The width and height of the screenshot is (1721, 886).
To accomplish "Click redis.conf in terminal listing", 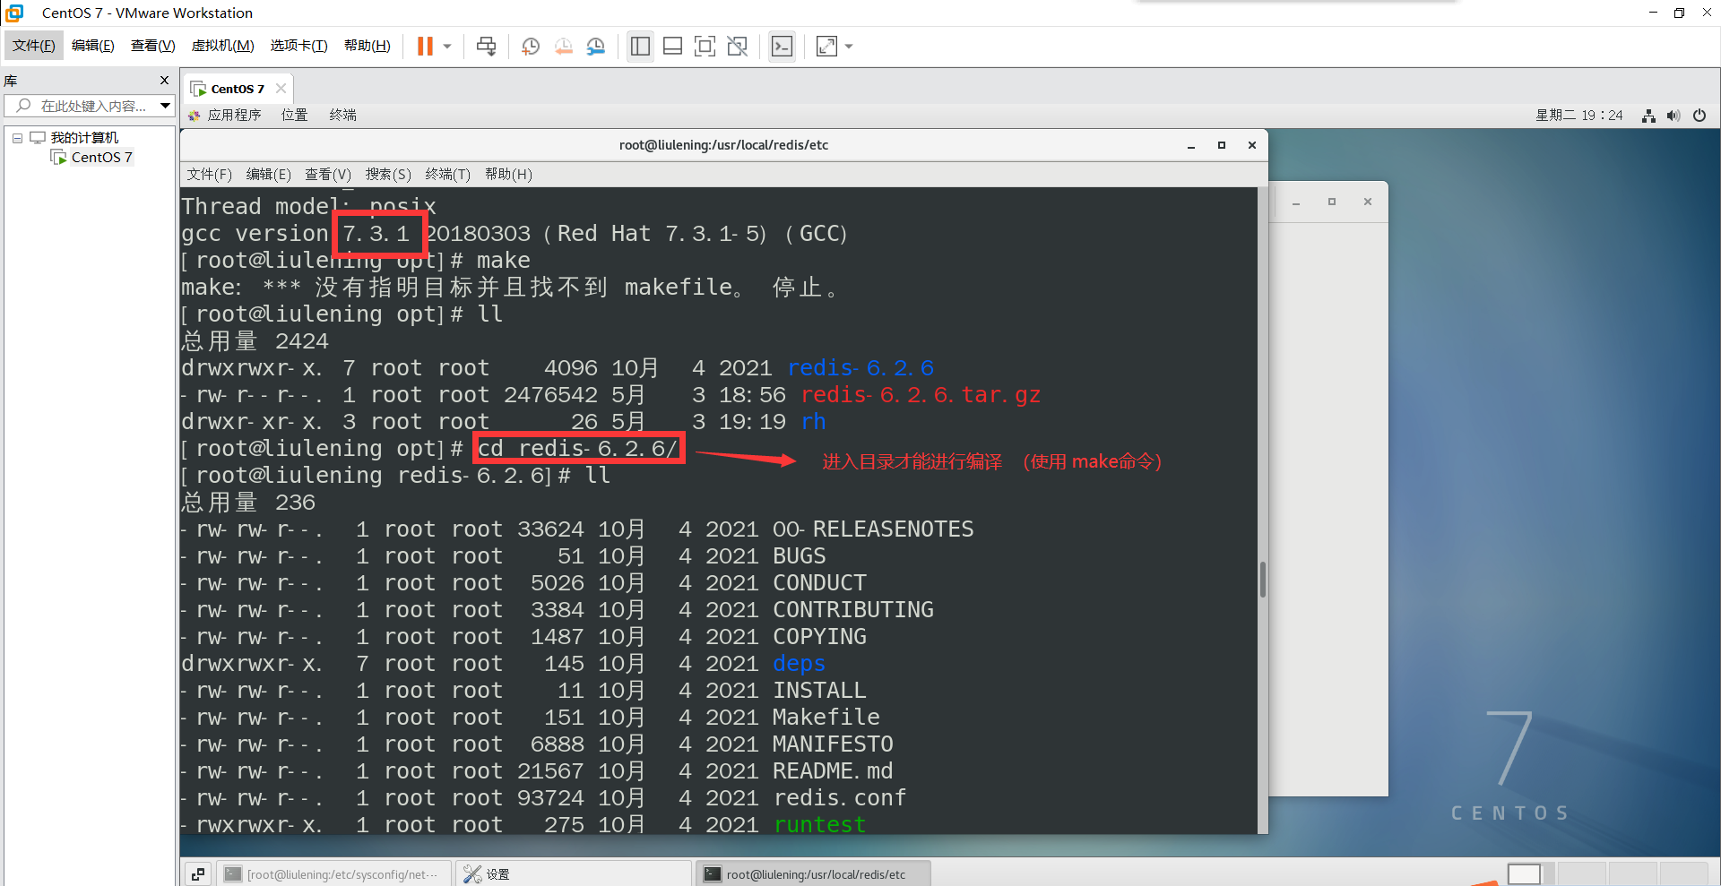I will (839, 798).
